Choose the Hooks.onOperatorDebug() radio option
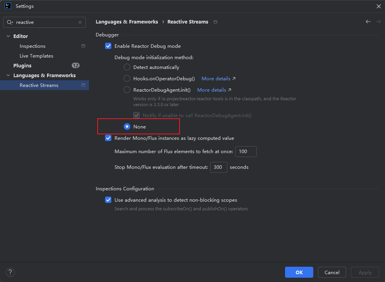The width and height of the screenshot is (385, 282). pyautogui.click(x=127, y=79)
